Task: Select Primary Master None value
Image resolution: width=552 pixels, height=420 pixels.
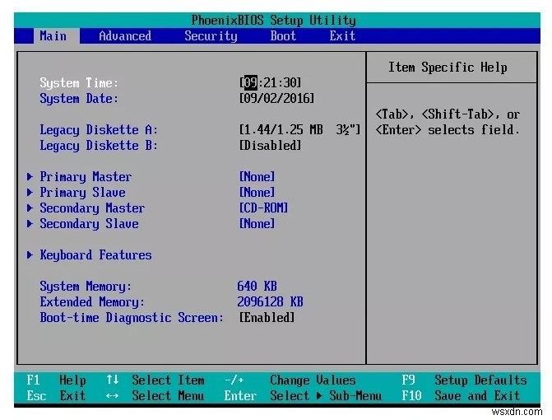Action: coord(257,176)
